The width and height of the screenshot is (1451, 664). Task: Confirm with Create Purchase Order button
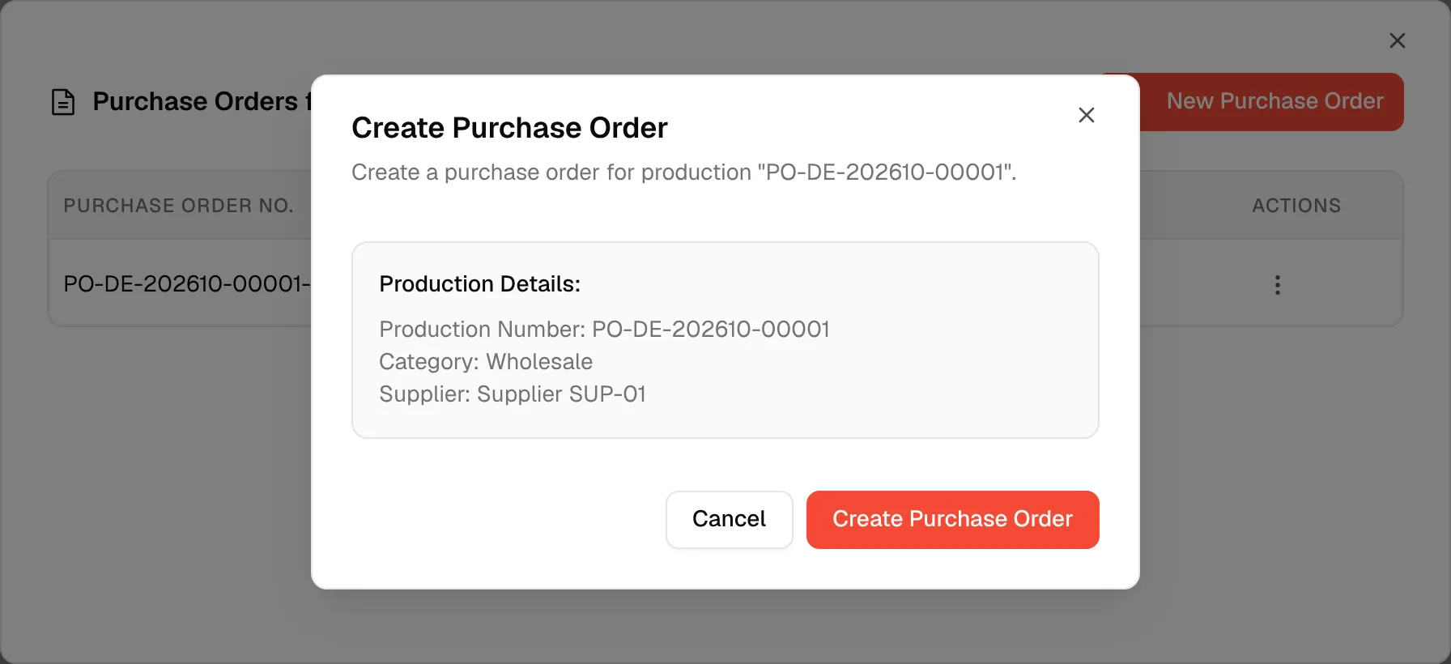(952, 519)
